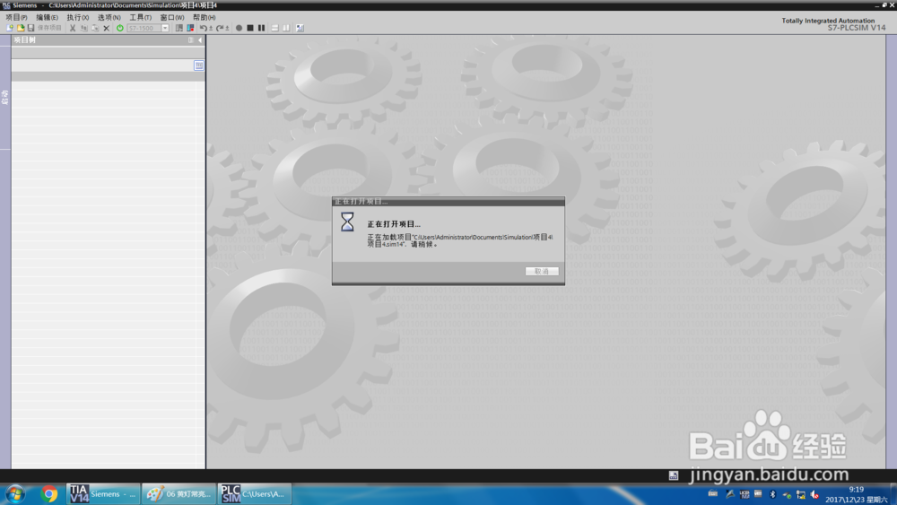Click 取消 to cancel project loading
This screenshot has width=897, height=505.
(x=542, y=271)
